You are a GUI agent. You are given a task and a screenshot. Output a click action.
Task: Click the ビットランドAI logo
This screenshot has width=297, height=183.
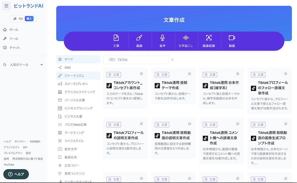tap(29, 6)
